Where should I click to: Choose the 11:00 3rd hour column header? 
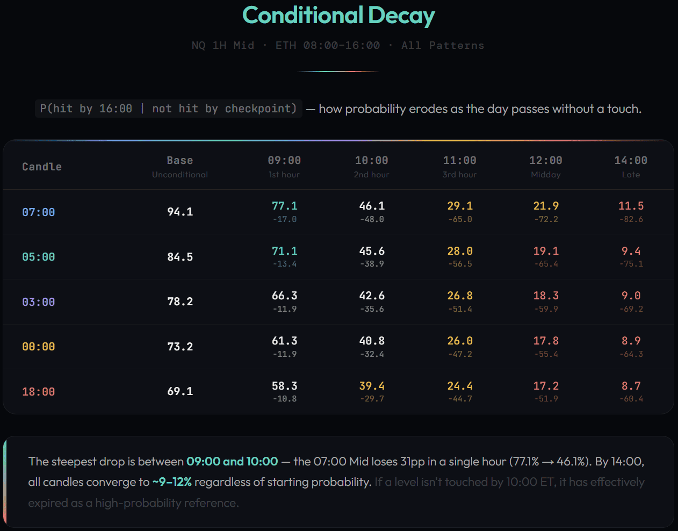click(x=459, y=167)
